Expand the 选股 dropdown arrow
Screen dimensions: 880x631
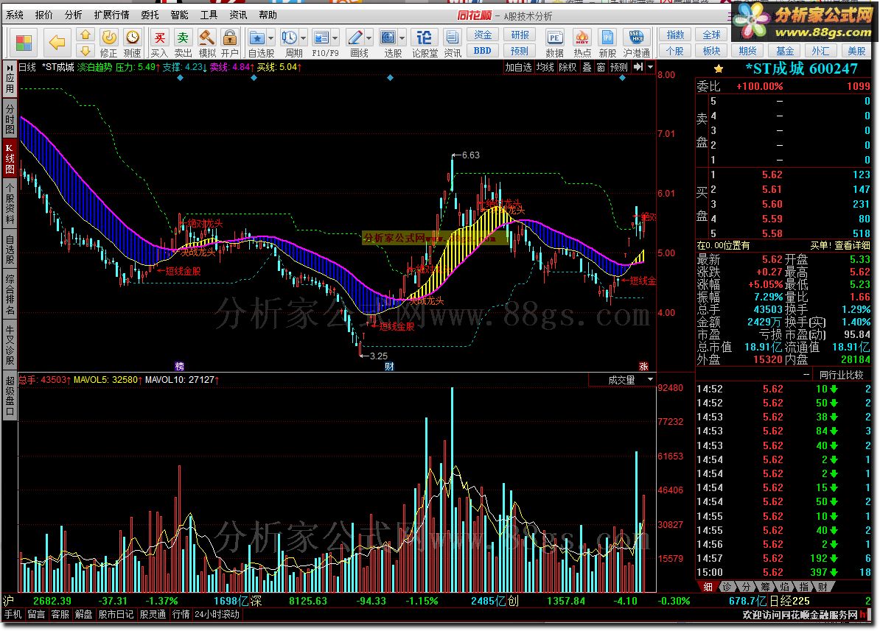pyautogui.click(x=402, y=38)
